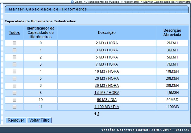Image resolution: width=191 pixels, height=133 pixels.
Task: Click the 20 M3 / HORA link
Action: 107,79
